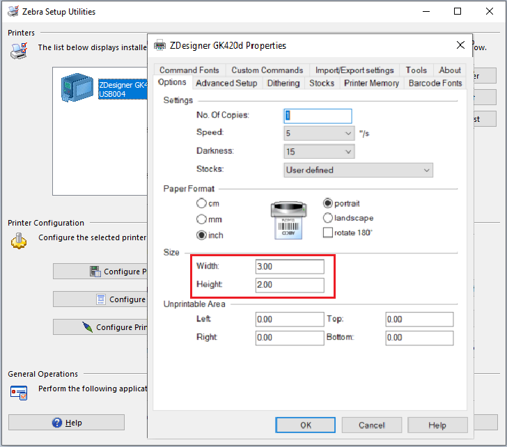507x447 pixels.
Task: Click the Printers section icon
Action: coord(19,51)
